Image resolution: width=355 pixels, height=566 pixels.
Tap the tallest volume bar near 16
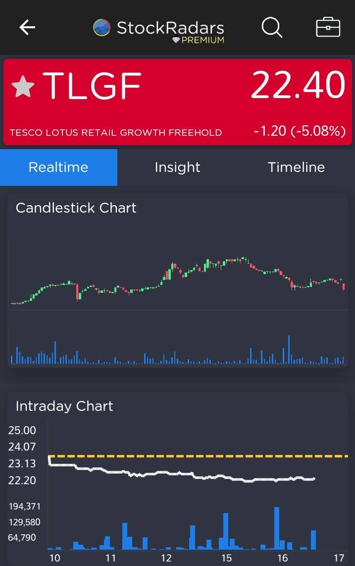pos(276,528)
